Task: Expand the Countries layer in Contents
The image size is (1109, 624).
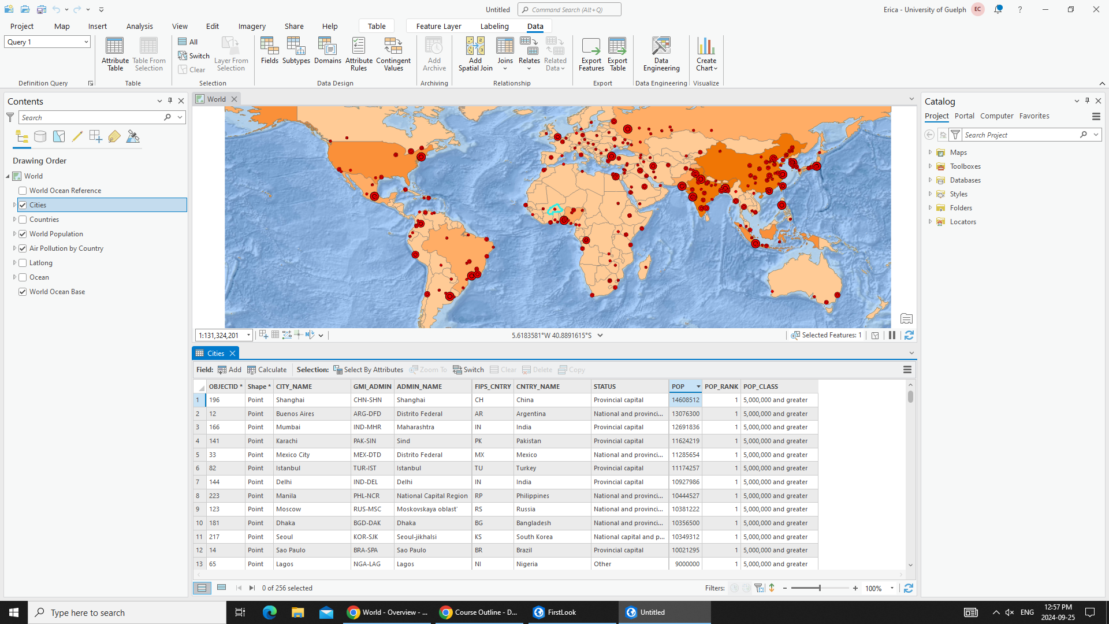Action: [14, 219]
